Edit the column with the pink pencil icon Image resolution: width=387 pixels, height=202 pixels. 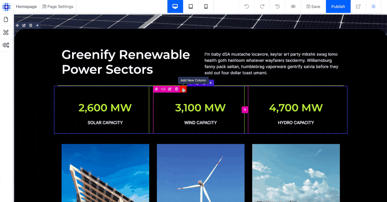point(170,89)
